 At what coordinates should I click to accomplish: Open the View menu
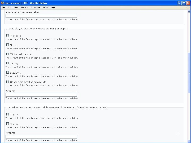click(x=16, y=7)
